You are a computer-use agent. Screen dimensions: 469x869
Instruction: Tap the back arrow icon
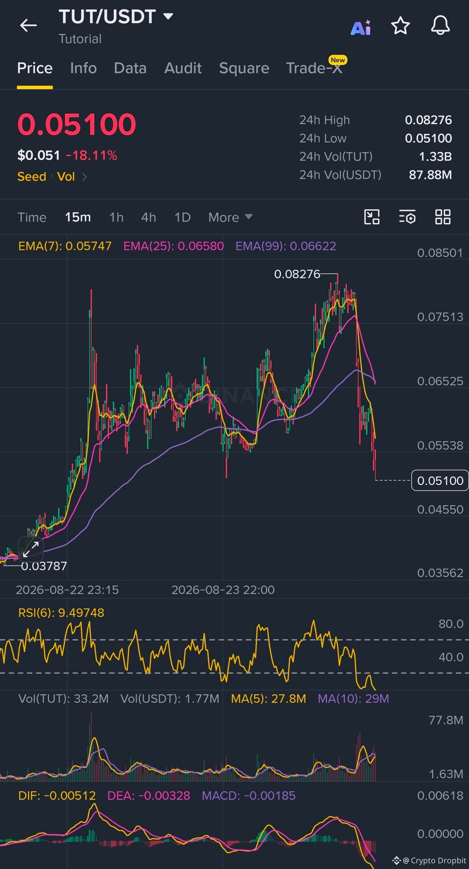pos(28,25)
